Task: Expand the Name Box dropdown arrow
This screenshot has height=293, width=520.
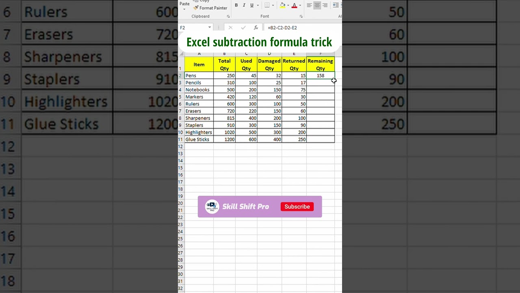Action: click(x=210, y=28)
